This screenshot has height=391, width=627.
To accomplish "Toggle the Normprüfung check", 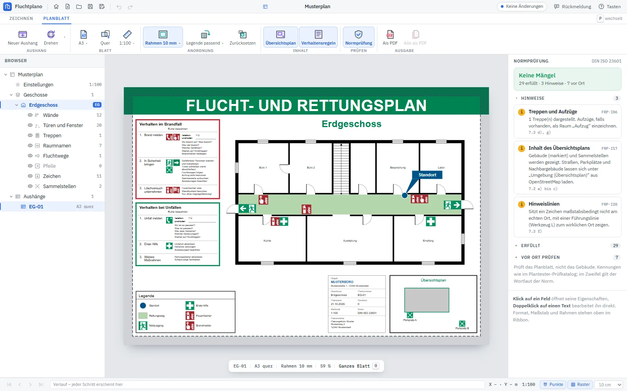I will 359,38.
